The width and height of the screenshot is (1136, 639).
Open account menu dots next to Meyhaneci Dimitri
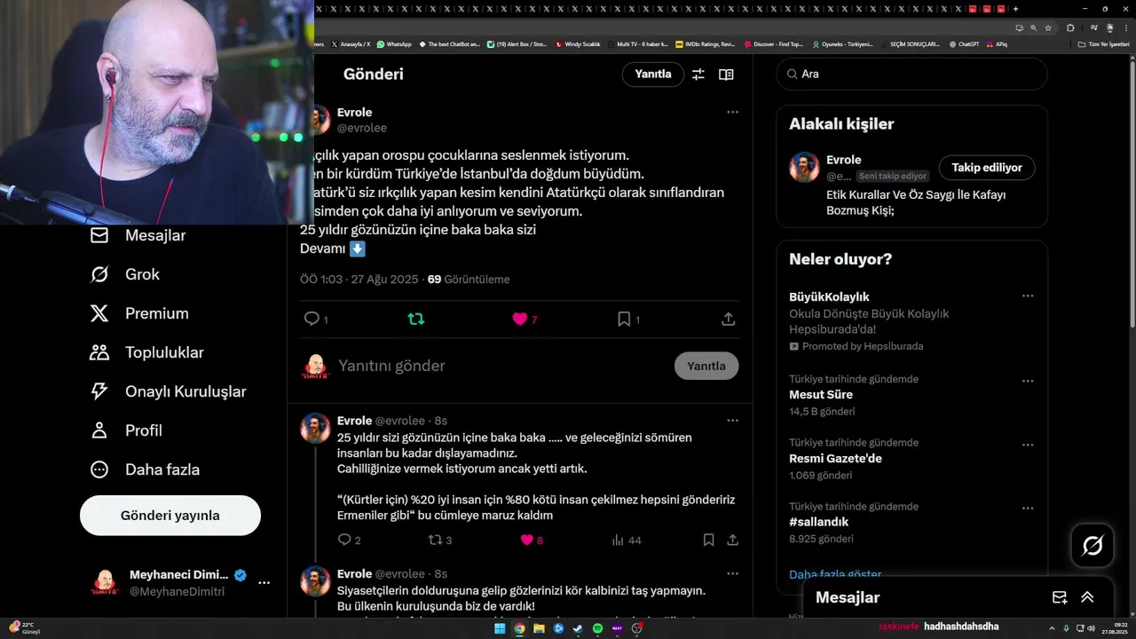(264, 583)
